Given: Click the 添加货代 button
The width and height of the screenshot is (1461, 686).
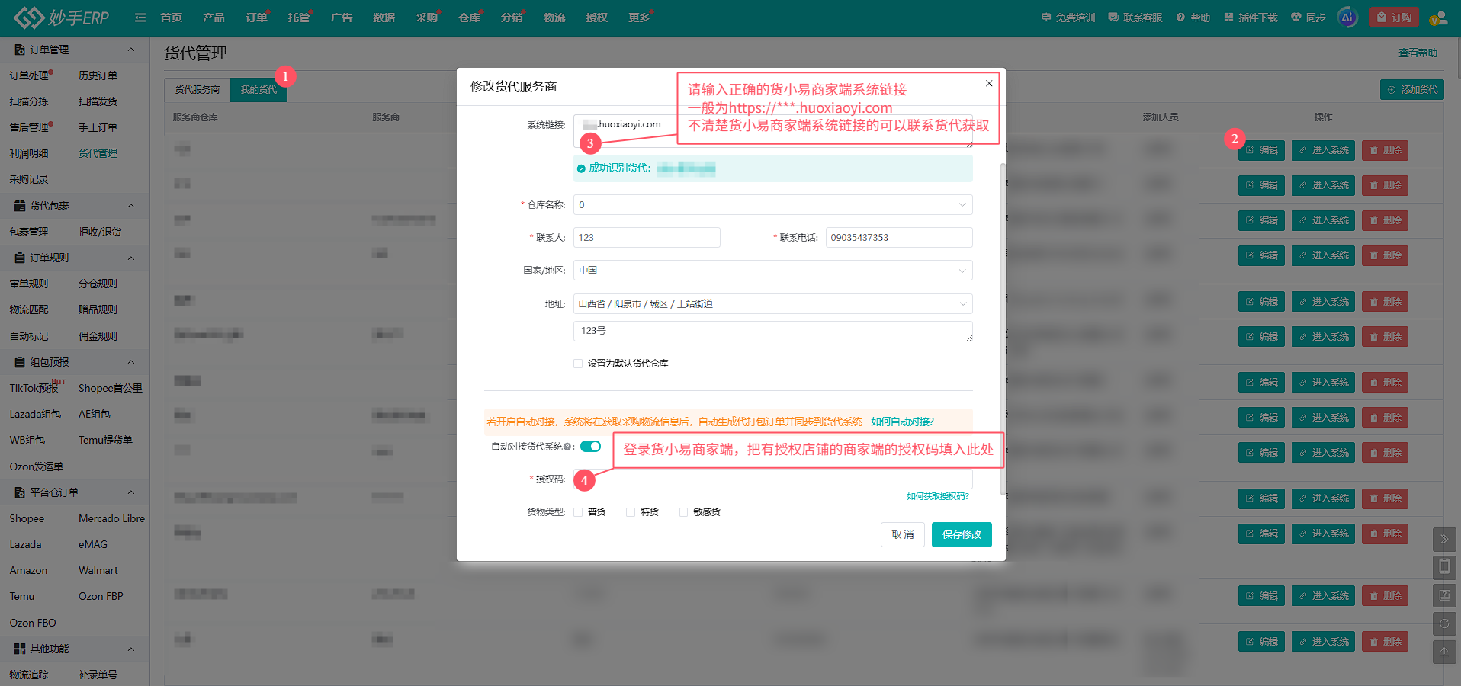Looking at the screenshot, I should pos(1412,90).
